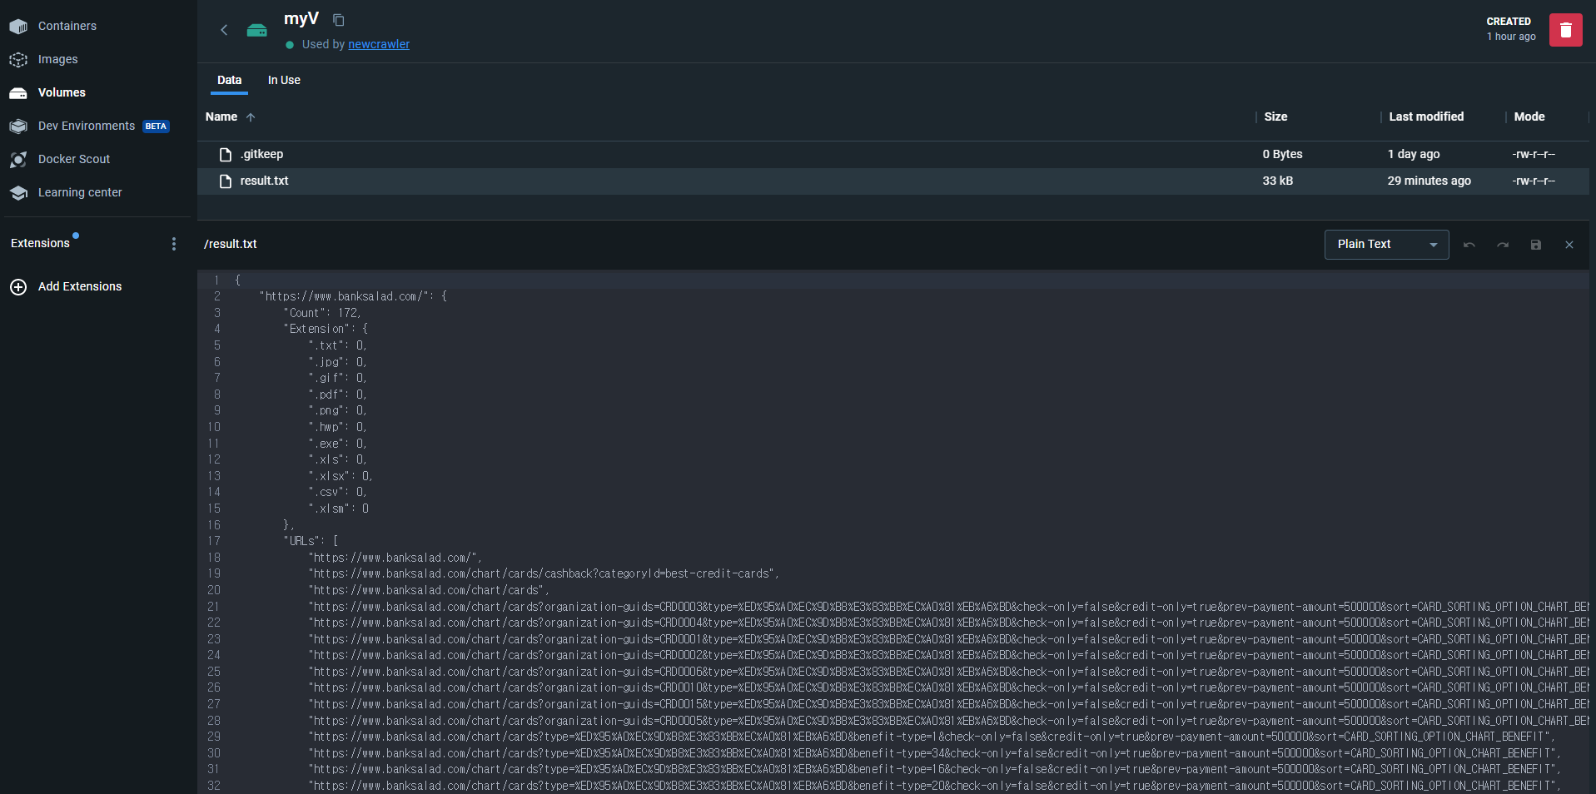Click the Extensions label in the sidebar
Viewport: 1596px width, 794px height.
tap(40, 243)
